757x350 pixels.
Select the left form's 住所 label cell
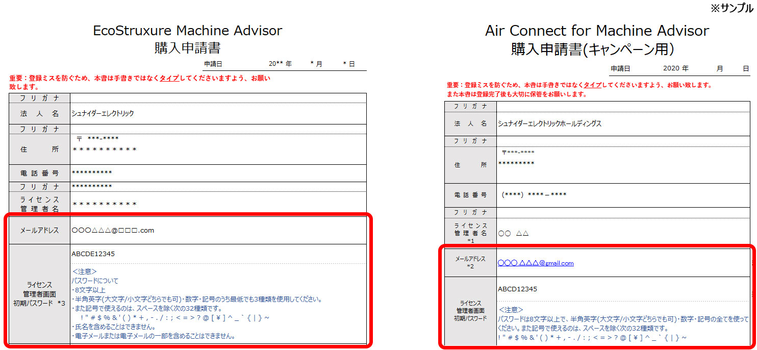pos(40,149)
